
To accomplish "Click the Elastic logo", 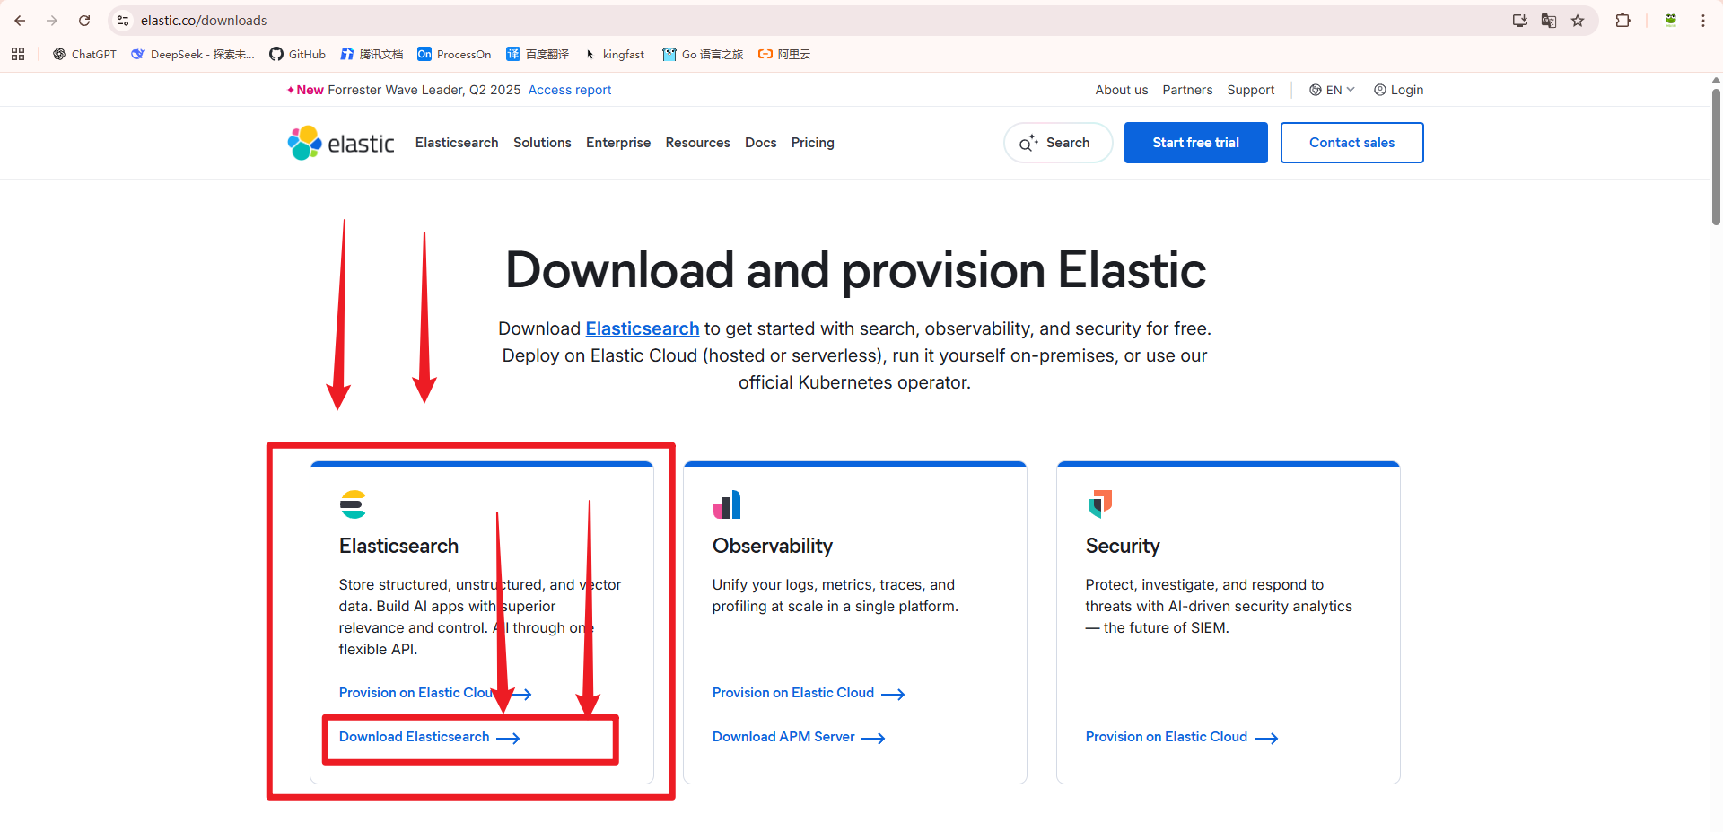I will coord(341,143).
